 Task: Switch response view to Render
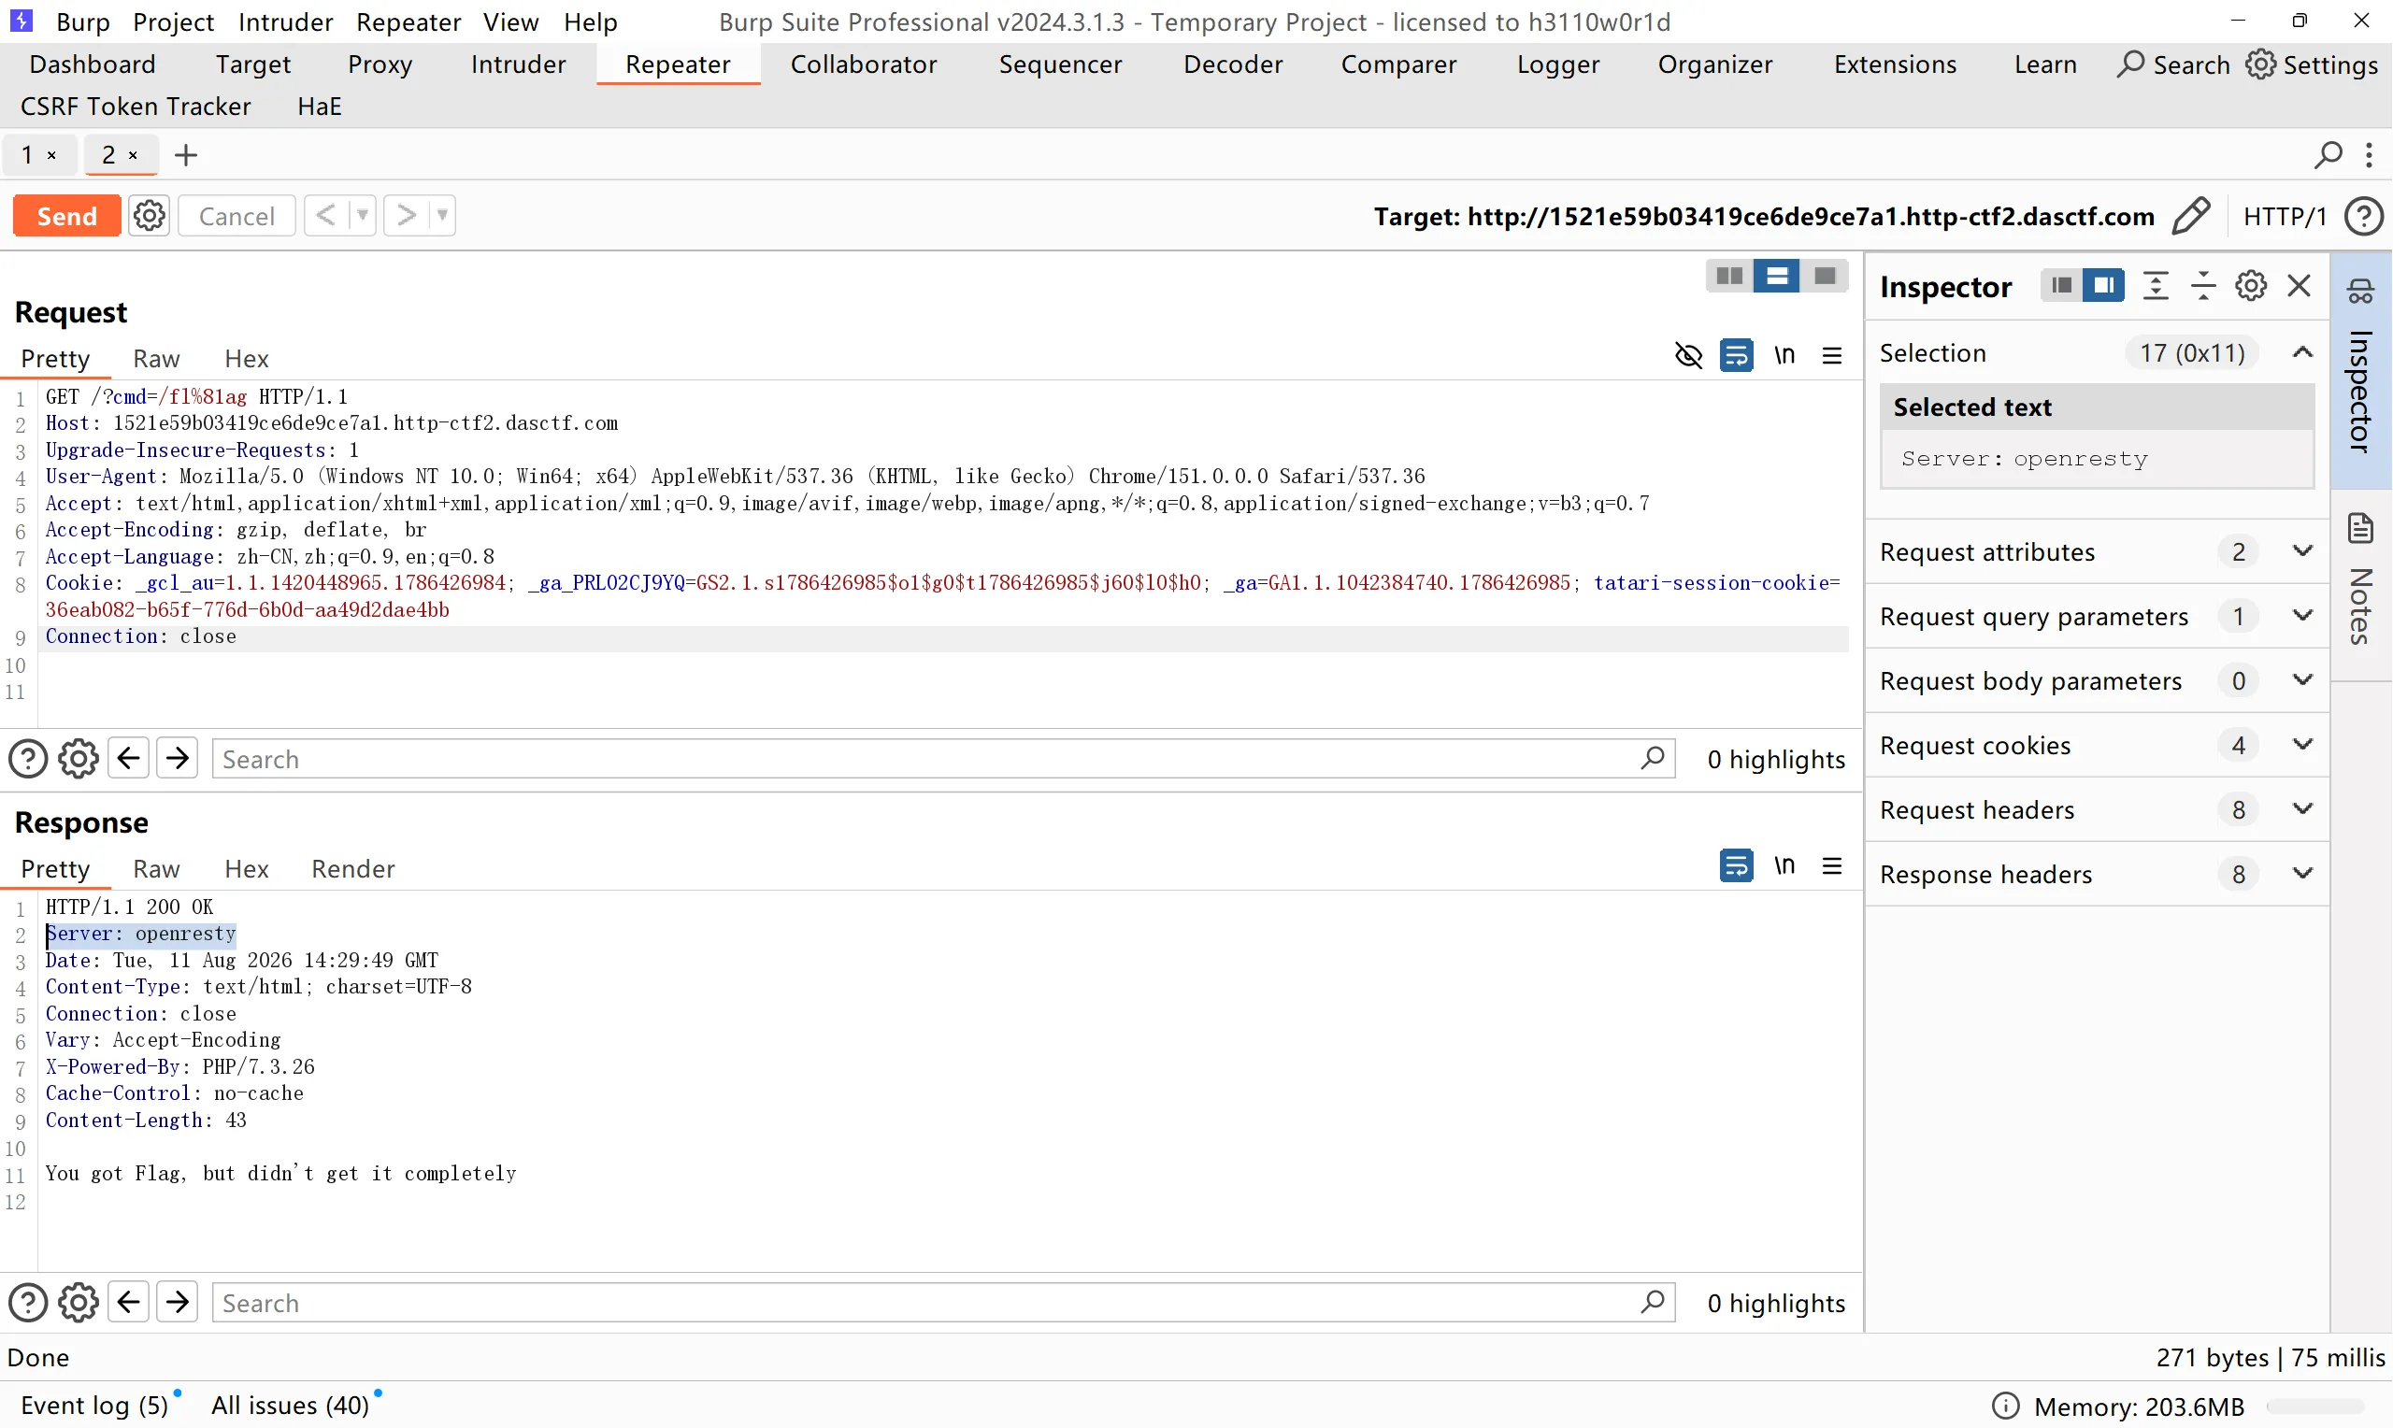[x=353, y=869]
